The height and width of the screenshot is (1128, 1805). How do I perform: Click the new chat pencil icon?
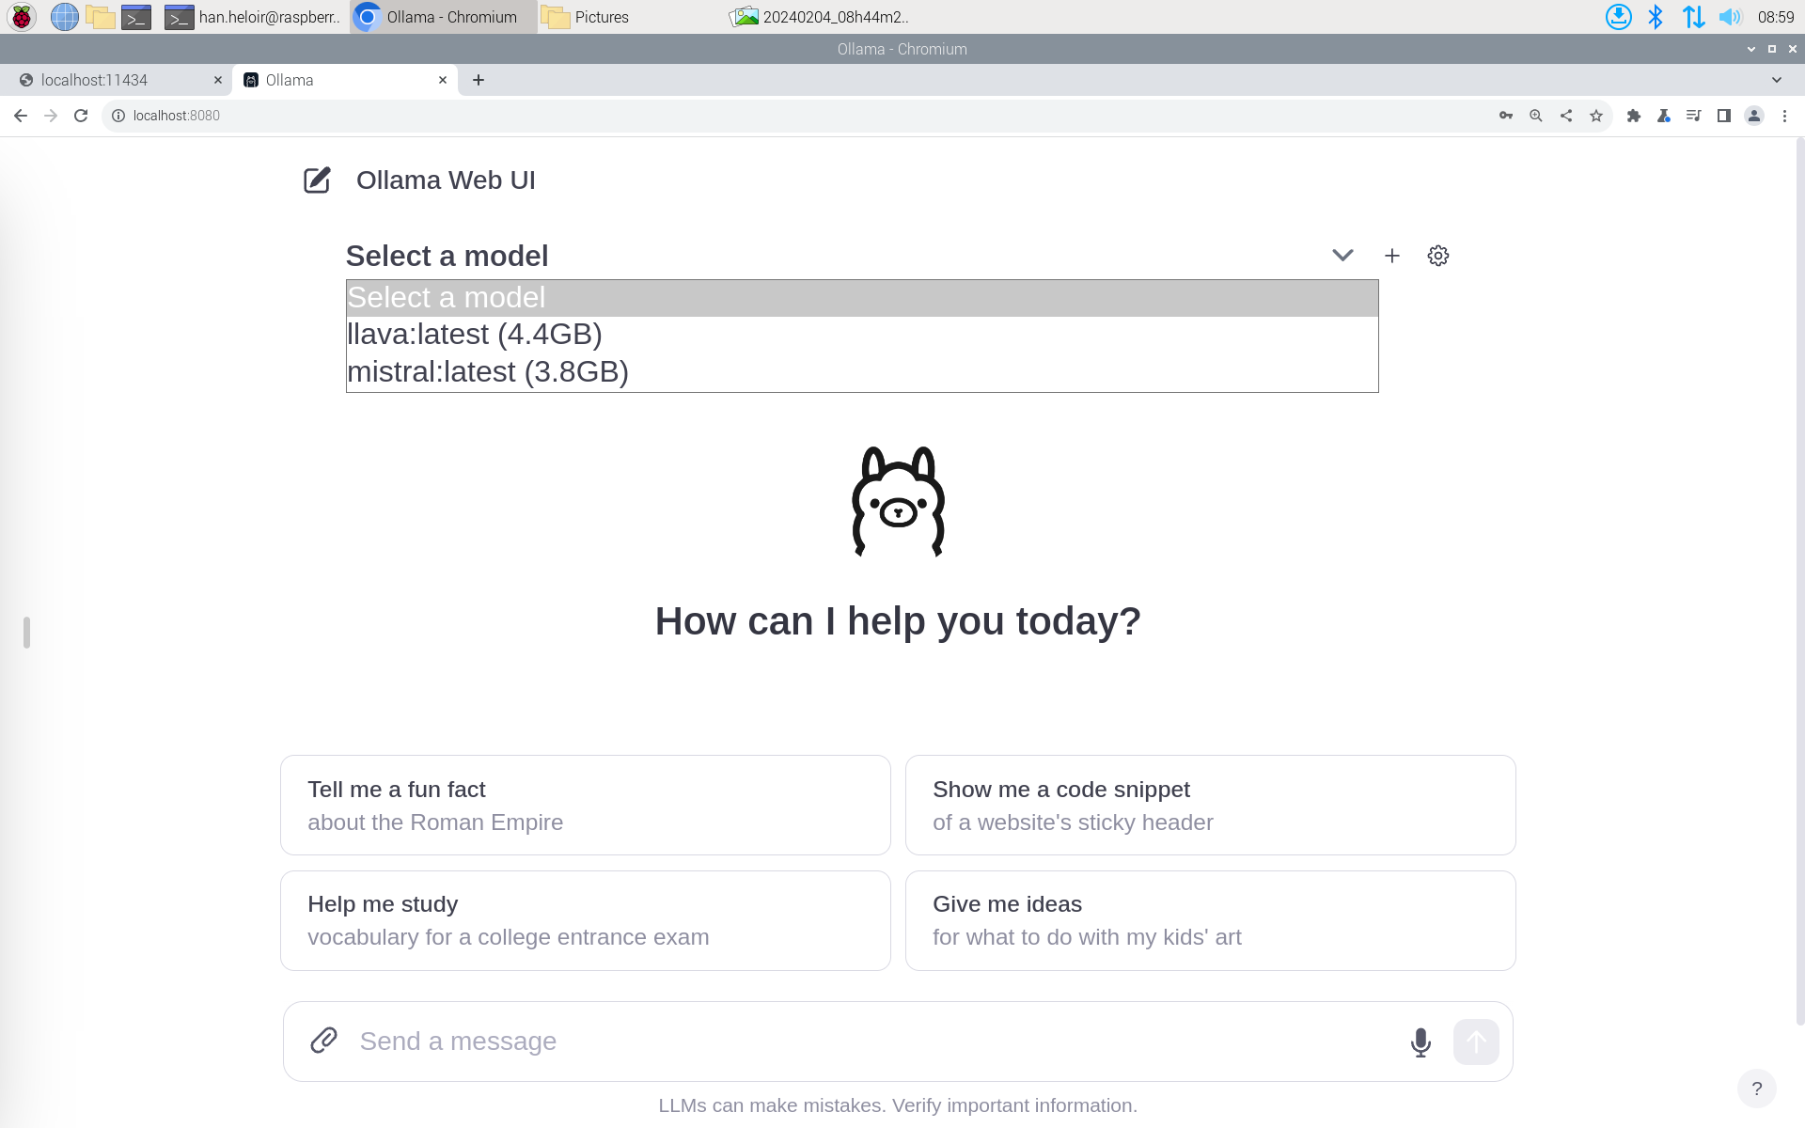[317, 180]
